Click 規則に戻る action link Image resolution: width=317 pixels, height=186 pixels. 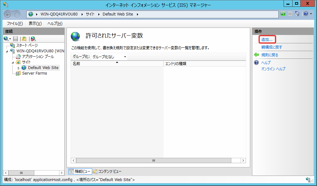270,55
